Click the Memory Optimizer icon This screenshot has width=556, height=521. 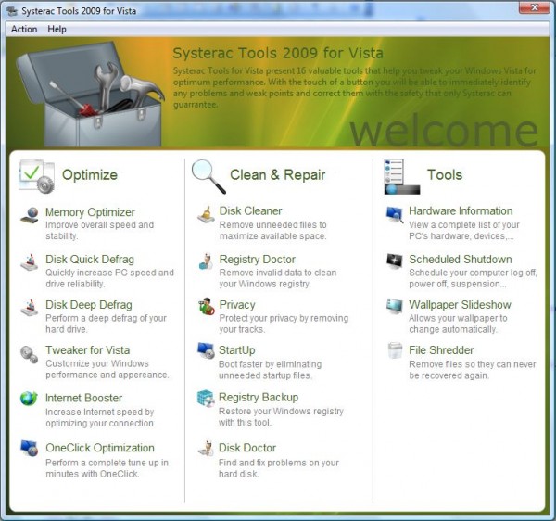[29, 215]
